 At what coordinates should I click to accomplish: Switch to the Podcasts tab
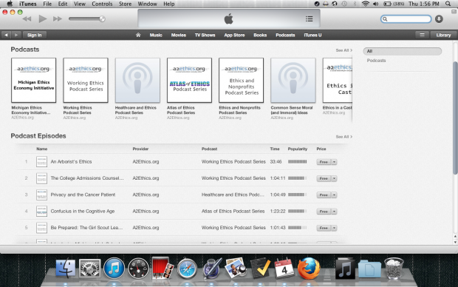click(285, 35)
